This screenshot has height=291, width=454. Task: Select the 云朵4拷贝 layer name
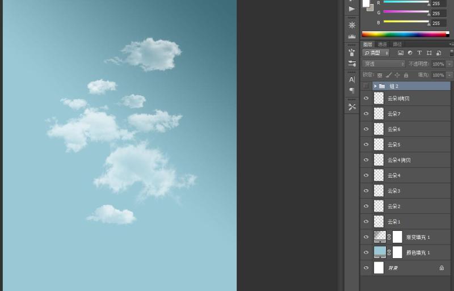point(399,160)
